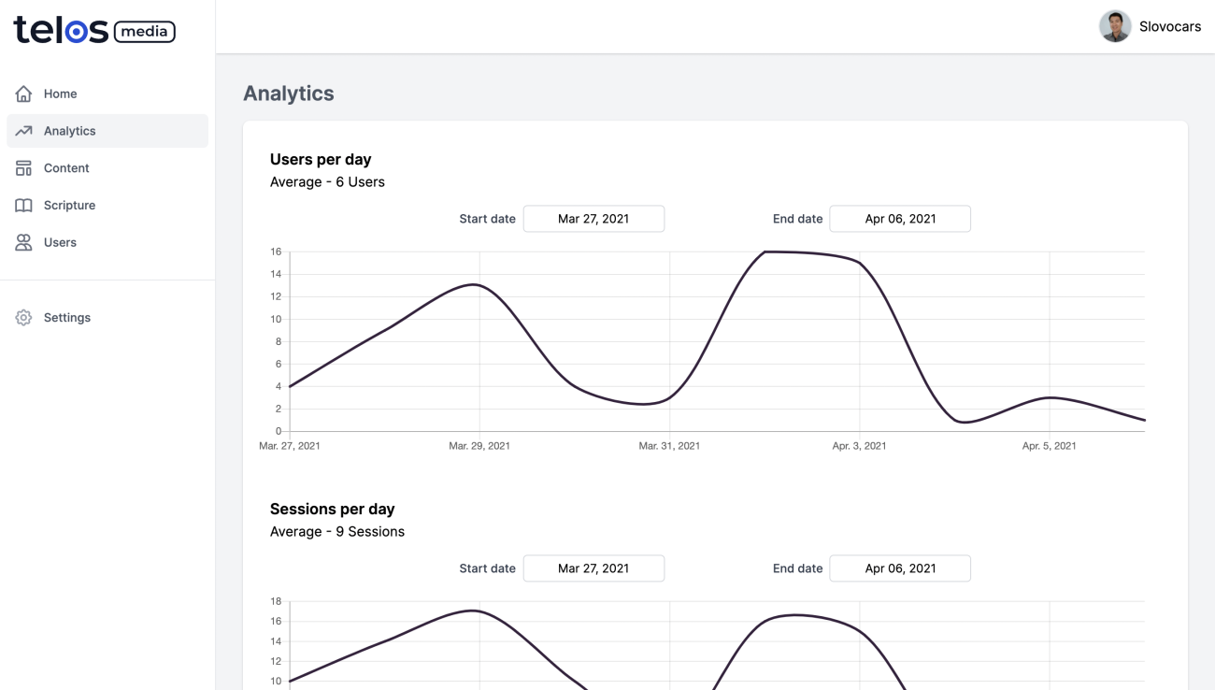Click 'Mar. 31, 2021' users chart label
Screen dimensions: 1215x690
point(669,446)
